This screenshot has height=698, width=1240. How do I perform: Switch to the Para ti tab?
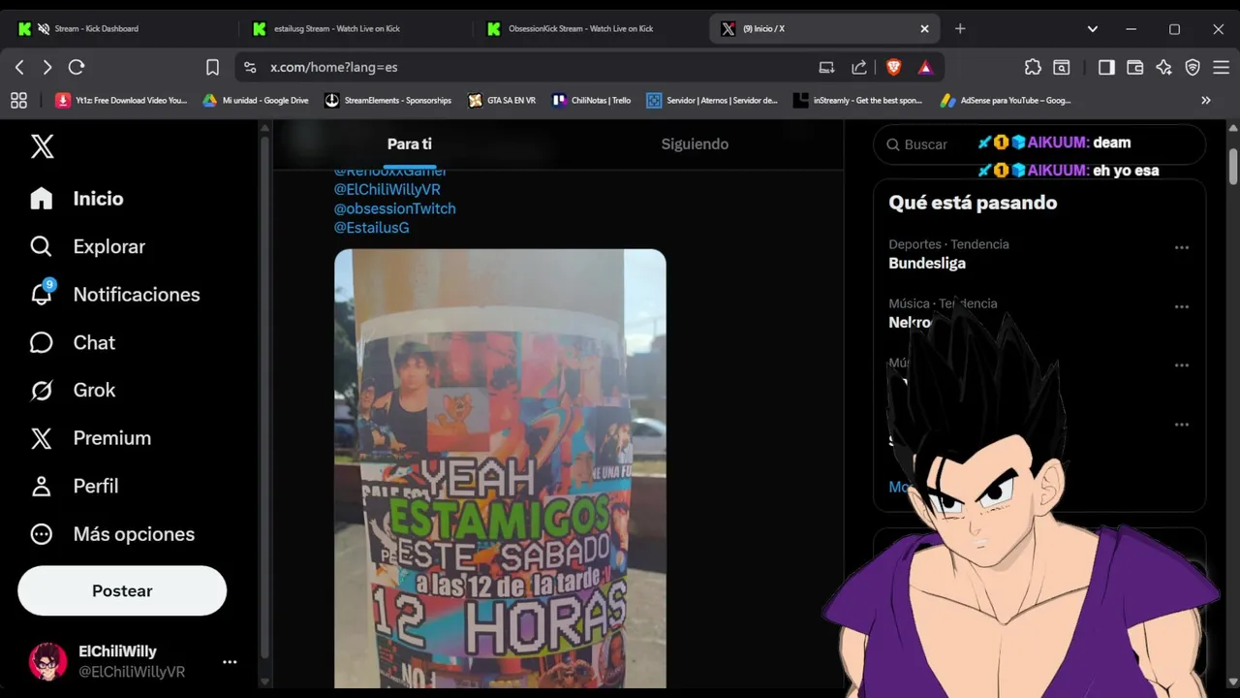tap(410, 143)
